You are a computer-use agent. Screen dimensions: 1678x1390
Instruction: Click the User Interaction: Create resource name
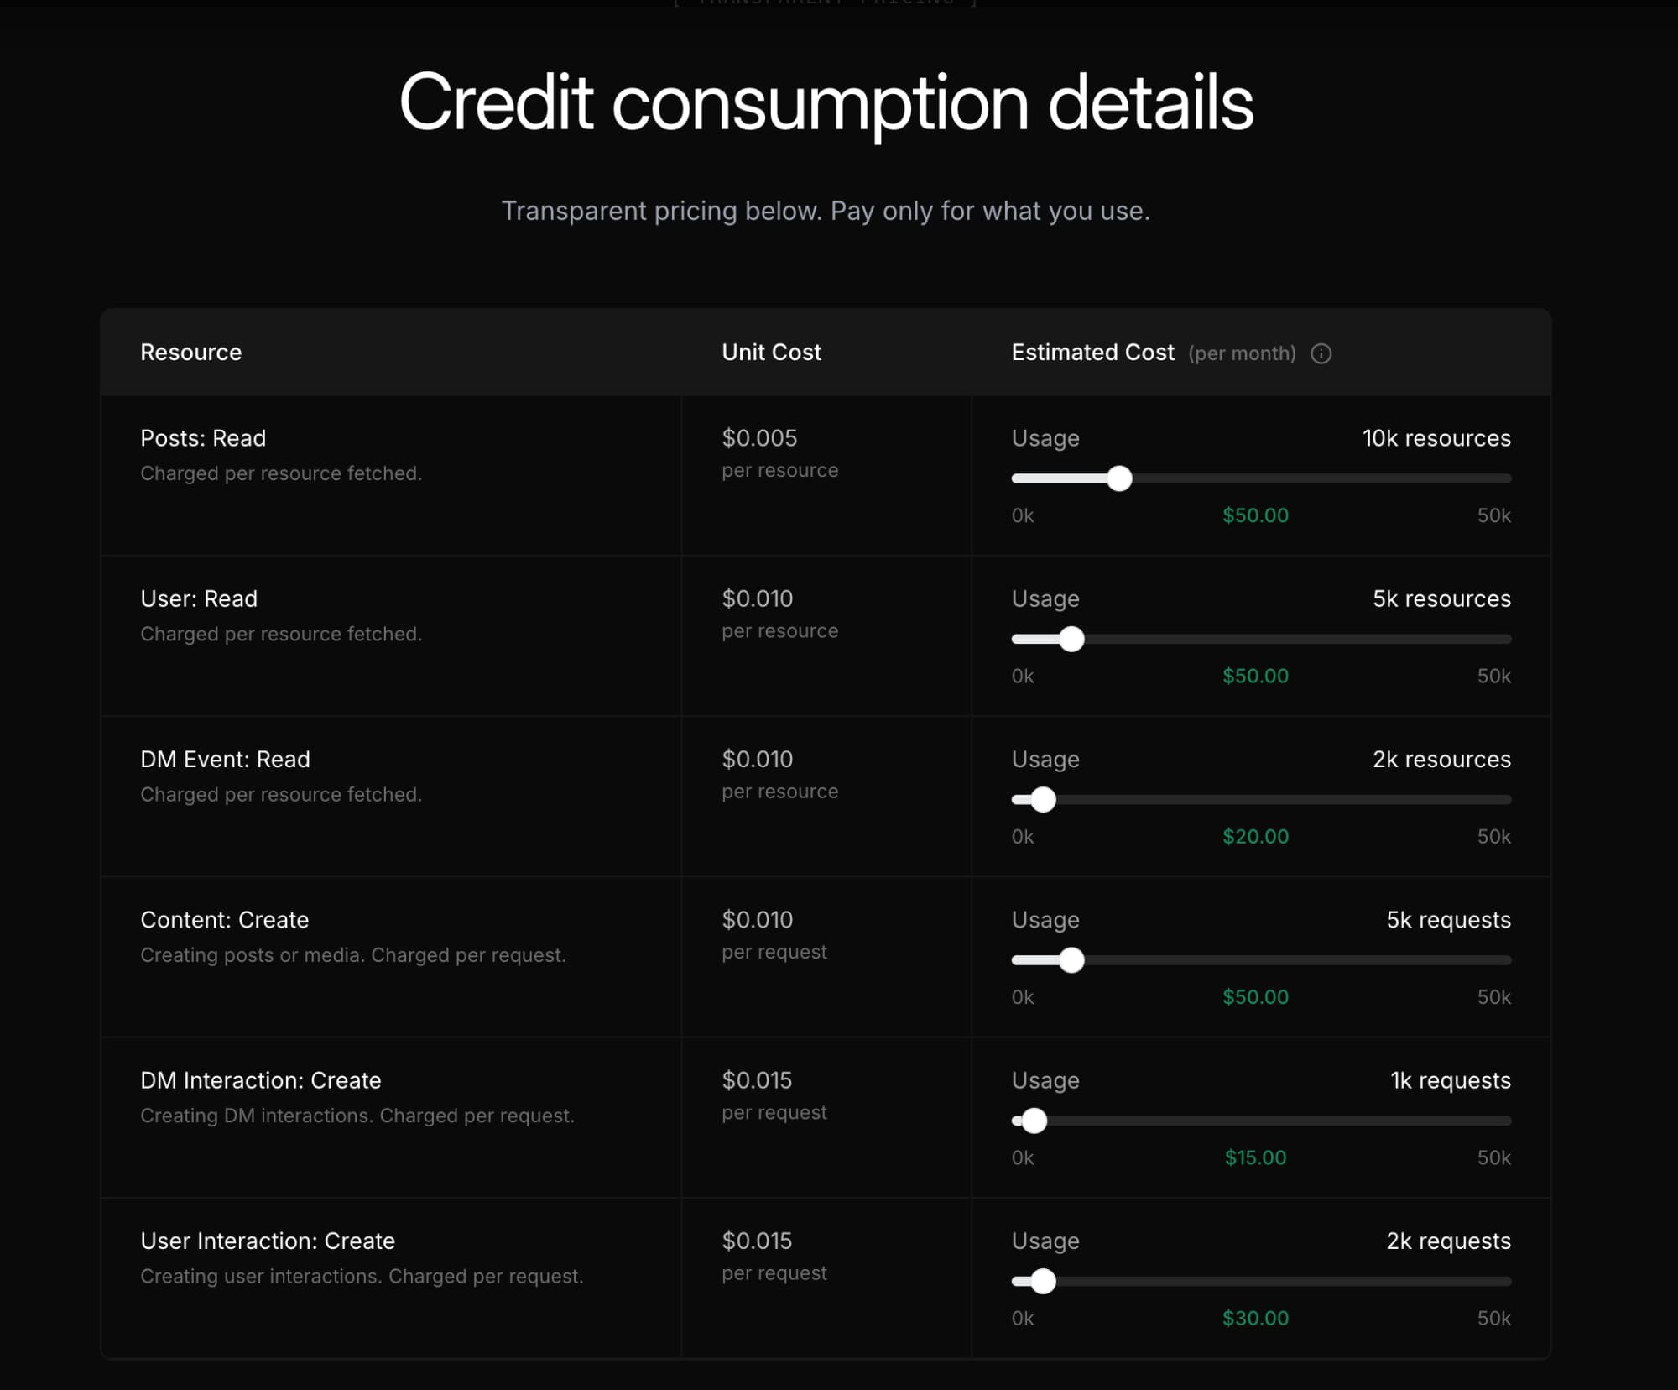[x=268, y=1241]
